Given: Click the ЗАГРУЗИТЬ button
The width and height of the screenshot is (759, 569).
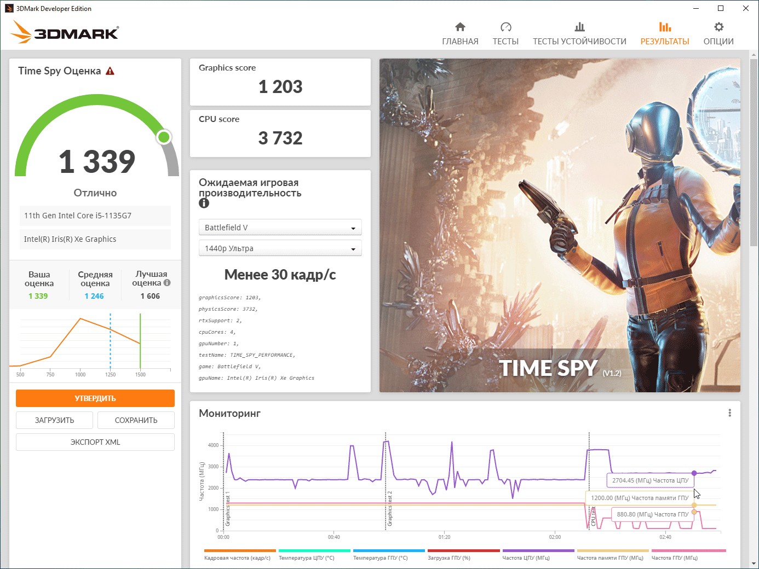Looking at the screenshot, I should pos(55,420).
